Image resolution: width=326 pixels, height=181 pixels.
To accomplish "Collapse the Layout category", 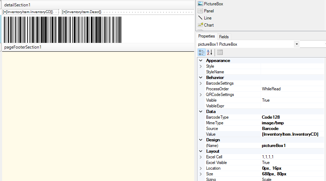I will tap(200, 151).
